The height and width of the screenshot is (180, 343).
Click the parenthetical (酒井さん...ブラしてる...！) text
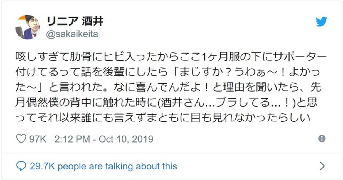click(x=227, y=102)
